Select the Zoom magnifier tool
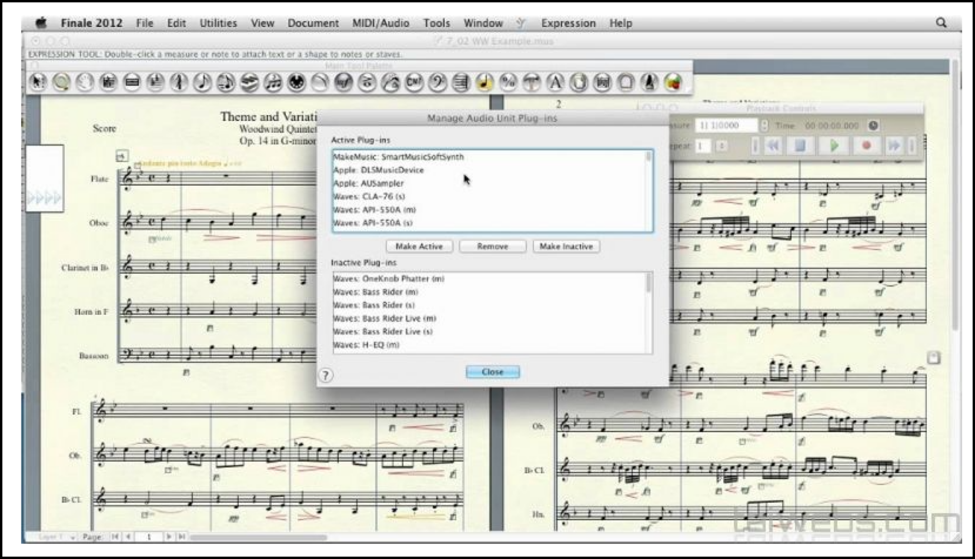The width and height of the screenshot is (975, 559). pos(61,82)
